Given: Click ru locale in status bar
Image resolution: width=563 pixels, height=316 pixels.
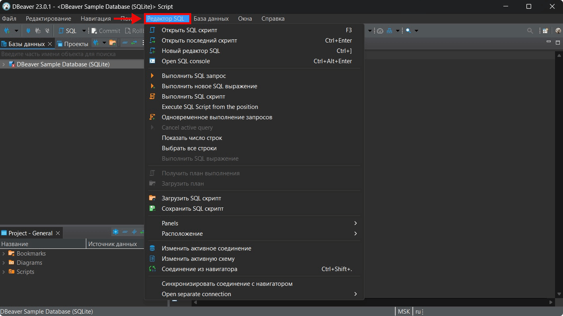Looking at the screenshot, I should point(418,312).
